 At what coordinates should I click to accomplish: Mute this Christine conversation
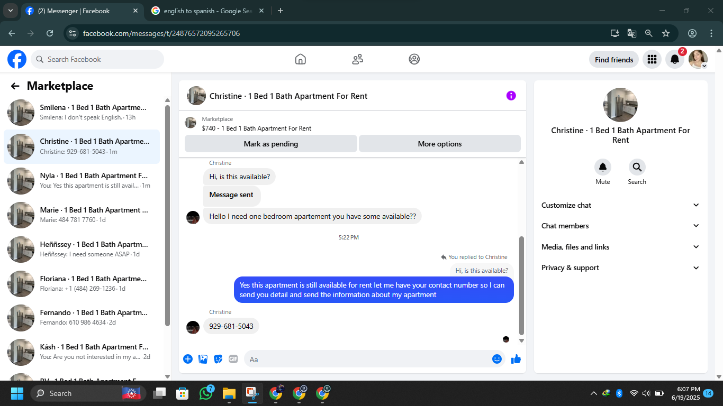point(603,167)
